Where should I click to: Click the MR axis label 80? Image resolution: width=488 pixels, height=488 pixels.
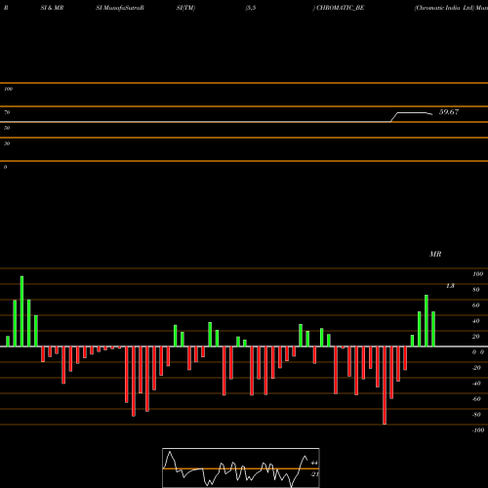476,290
